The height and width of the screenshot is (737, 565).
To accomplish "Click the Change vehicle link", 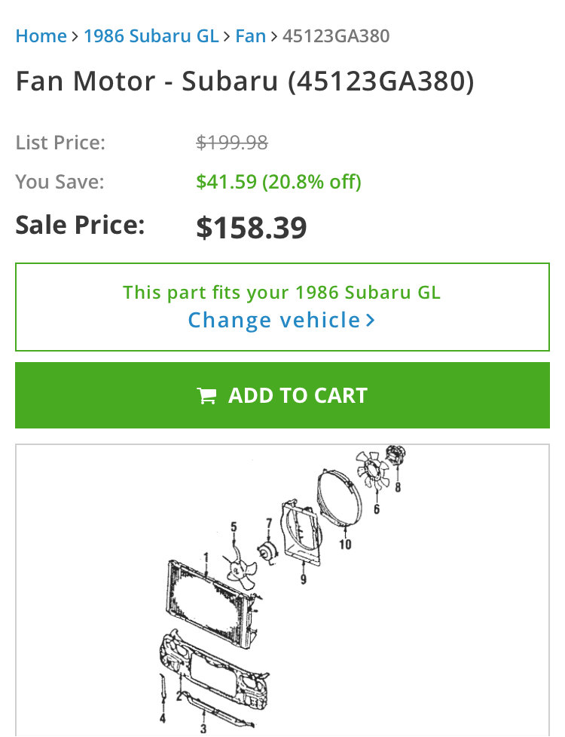I will [274, 320].
